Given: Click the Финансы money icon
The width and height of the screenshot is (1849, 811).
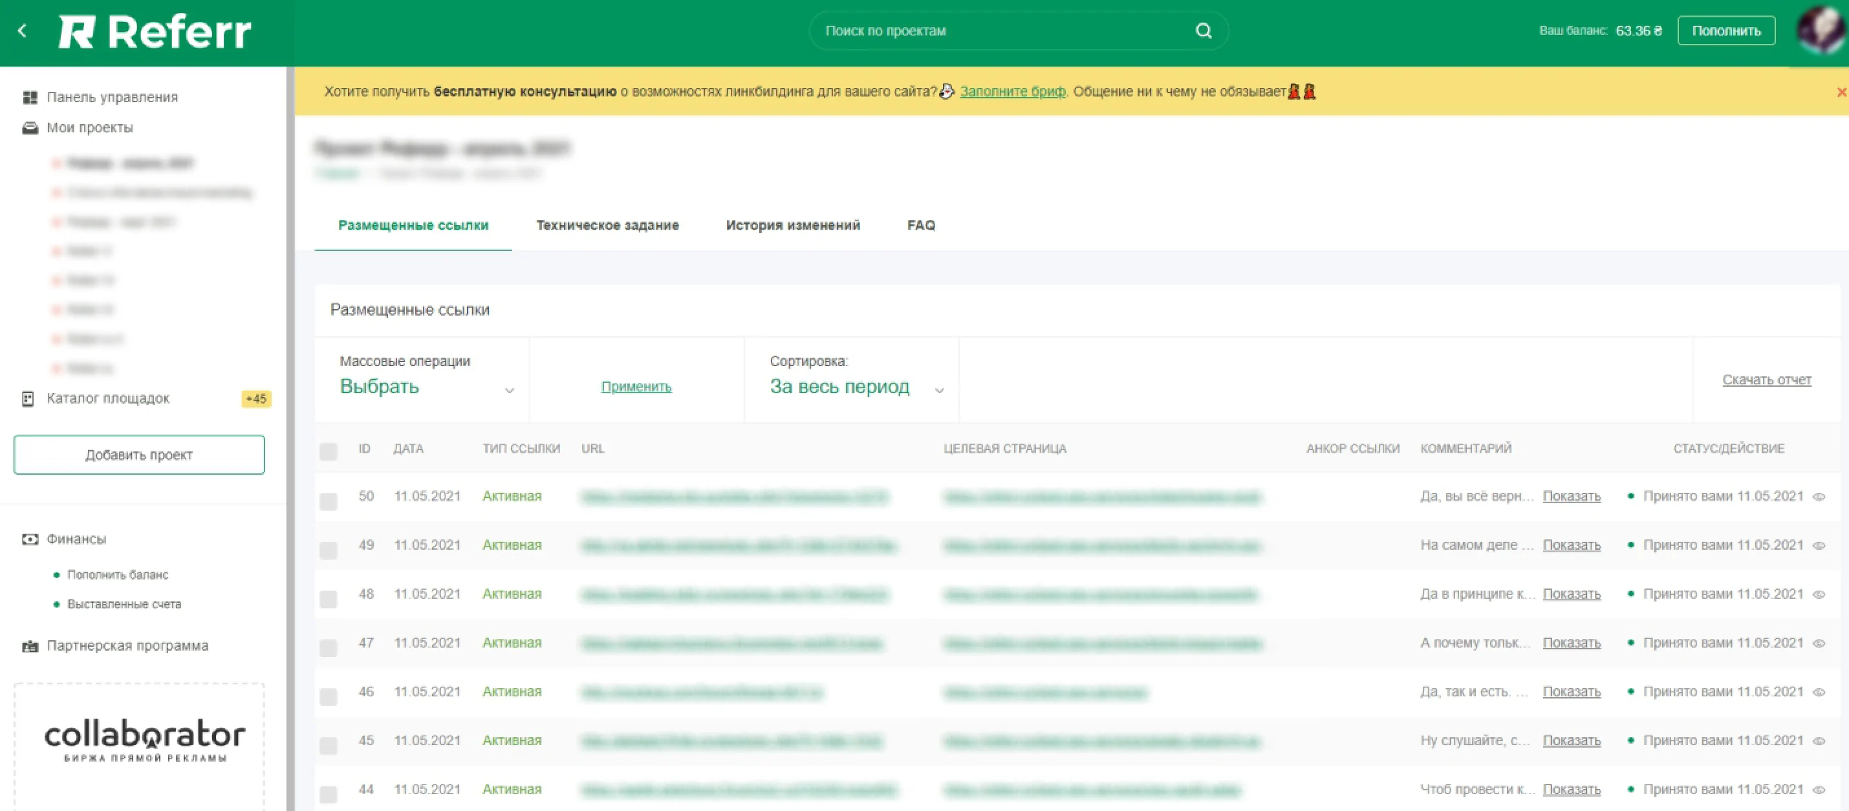Looking at the screenshot, I should (x=30, y=539).
